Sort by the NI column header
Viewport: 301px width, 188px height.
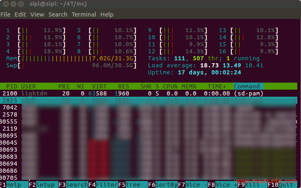(x=80, y=86)
